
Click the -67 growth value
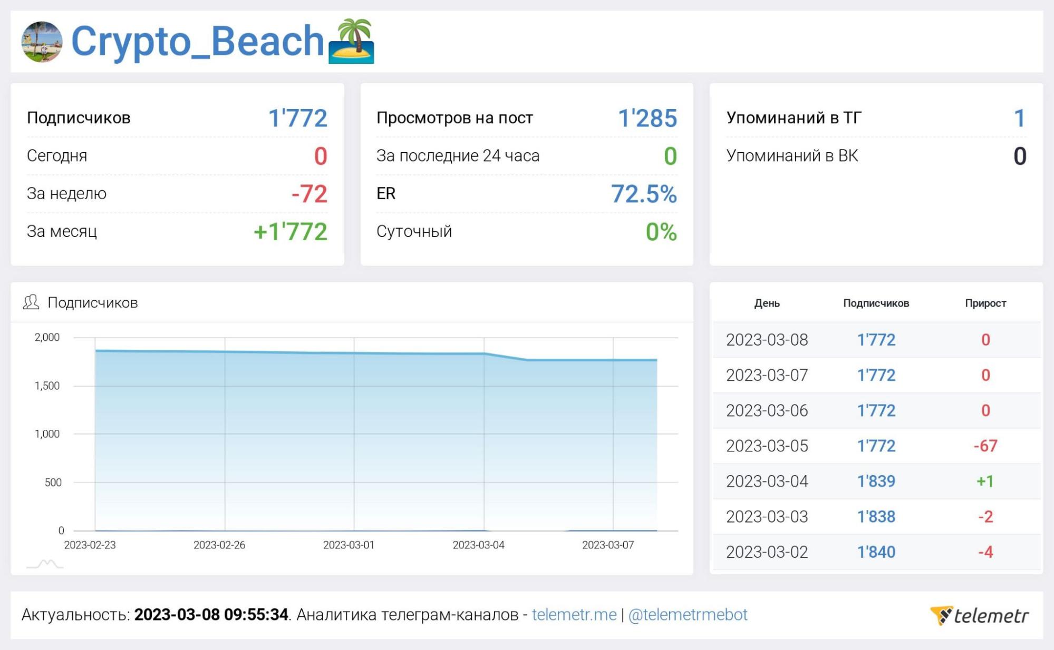[985, 446]
